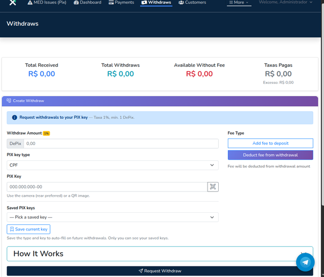Click the Excesso: R$ 0,00 text
The image size is (324, 277).
[278, 82]
